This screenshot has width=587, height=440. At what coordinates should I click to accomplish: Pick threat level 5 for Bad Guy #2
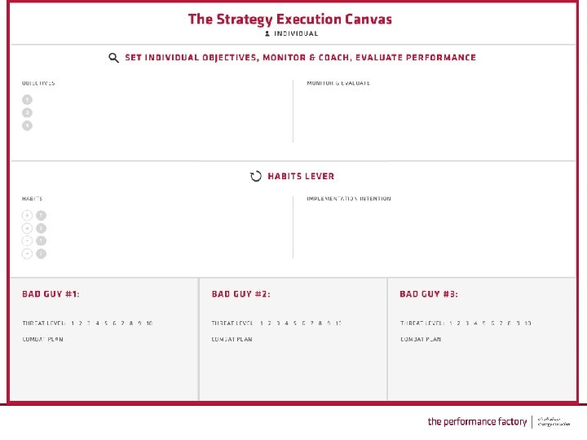pos(295,323)
